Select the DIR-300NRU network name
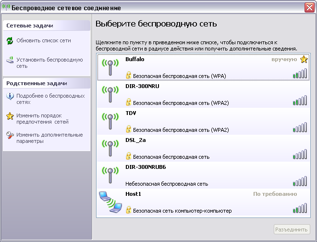This screenshot has height=242, width=317. (x=142, y=86)
